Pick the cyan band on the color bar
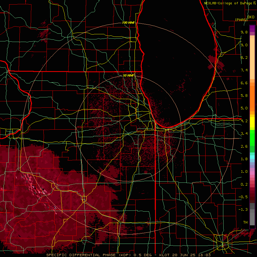Viewport: 257px width, 257px height. coord(252,157)
